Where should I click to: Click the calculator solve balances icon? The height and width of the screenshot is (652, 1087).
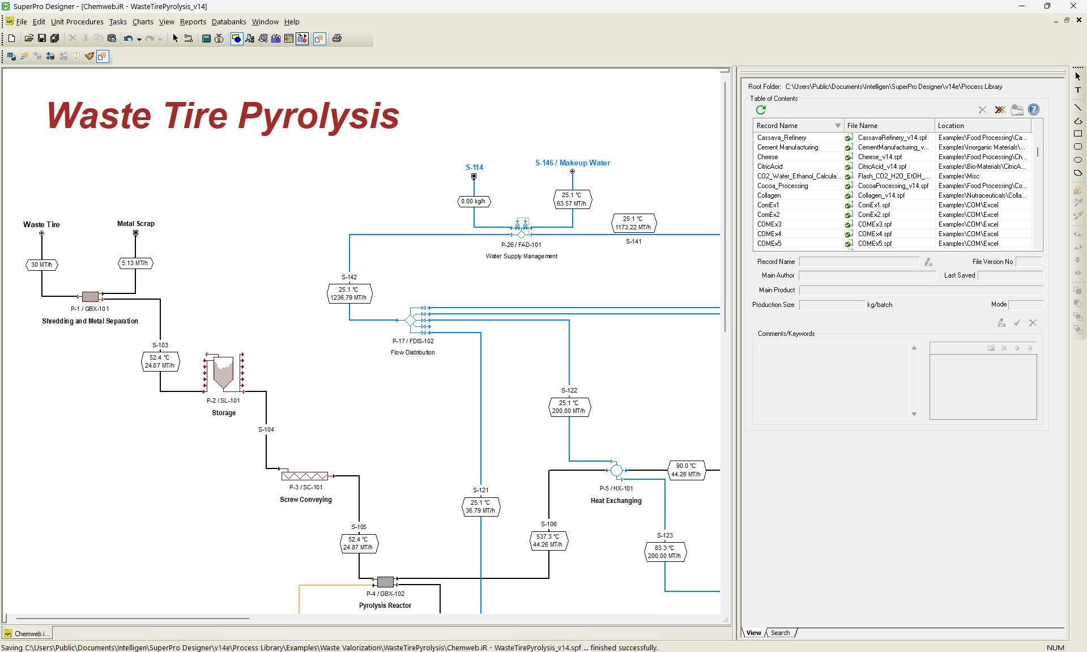coord(206,39)
